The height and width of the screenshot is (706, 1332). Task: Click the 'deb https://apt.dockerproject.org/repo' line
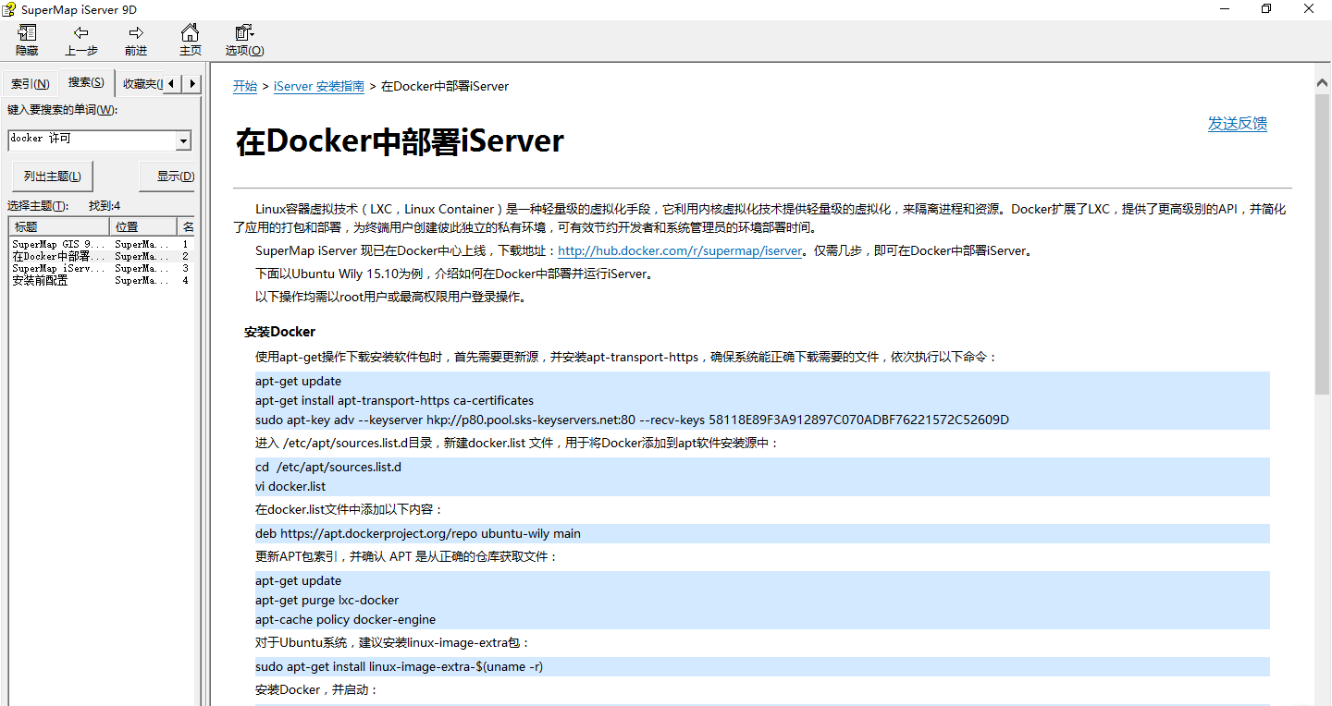418,533
